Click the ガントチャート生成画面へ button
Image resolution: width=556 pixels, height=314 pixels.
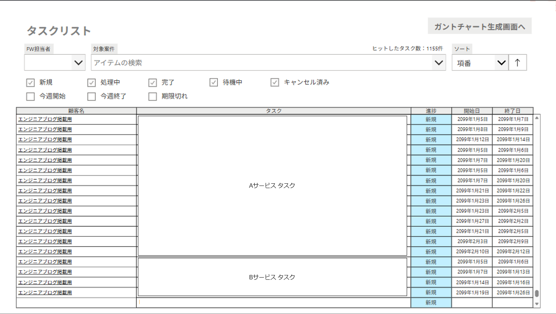pos(480,26)
